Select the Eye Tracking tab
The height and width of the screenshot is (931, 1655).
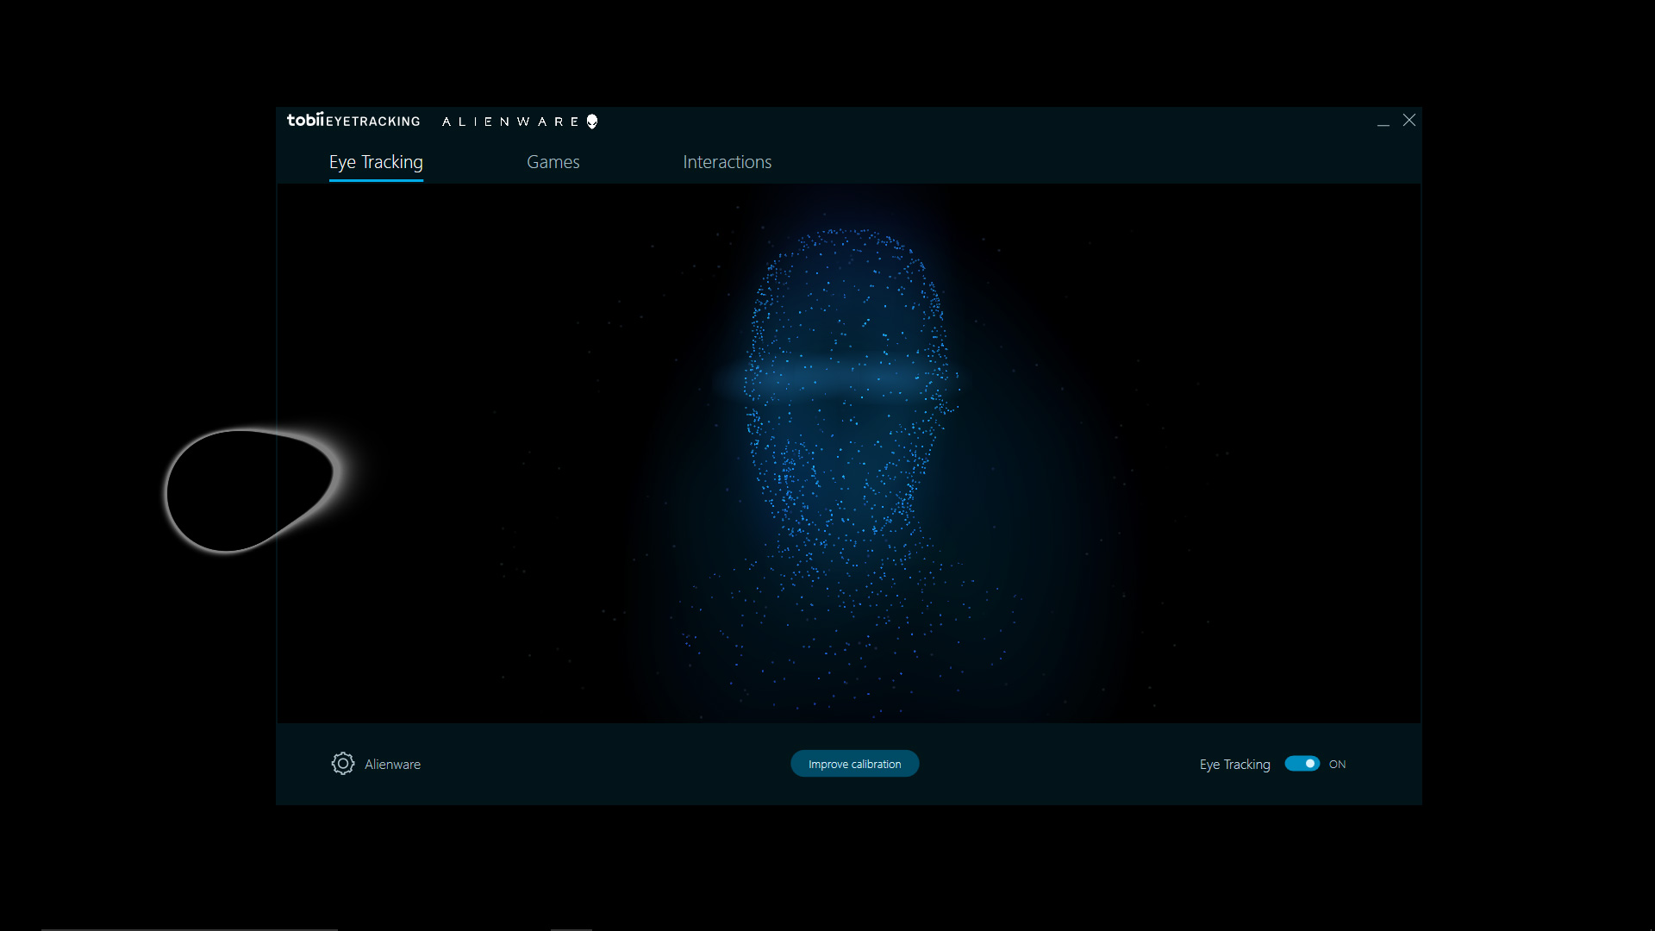(x=376, y=162)
